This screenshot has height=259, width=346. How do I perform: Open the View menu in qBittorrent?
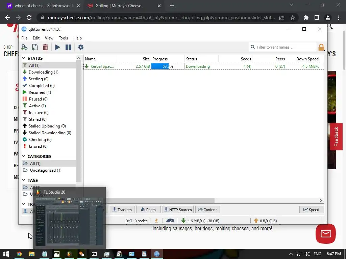click(49, 38)
